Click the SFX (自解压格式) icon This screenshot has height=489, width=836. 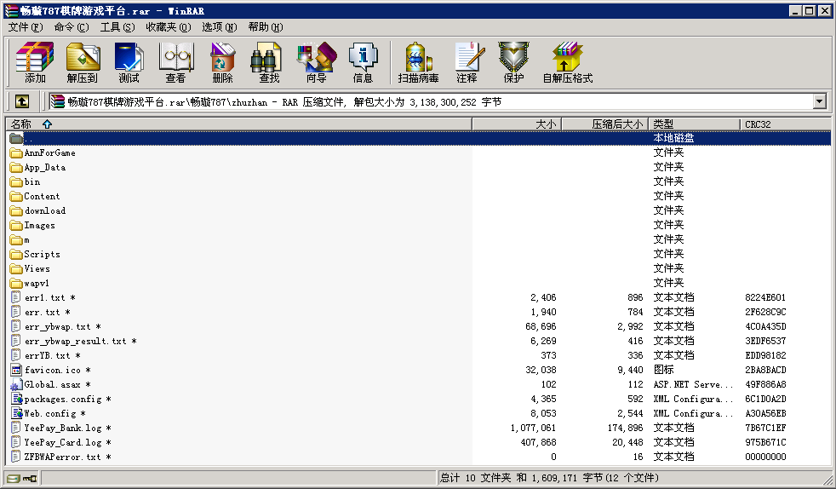[567, 63]
